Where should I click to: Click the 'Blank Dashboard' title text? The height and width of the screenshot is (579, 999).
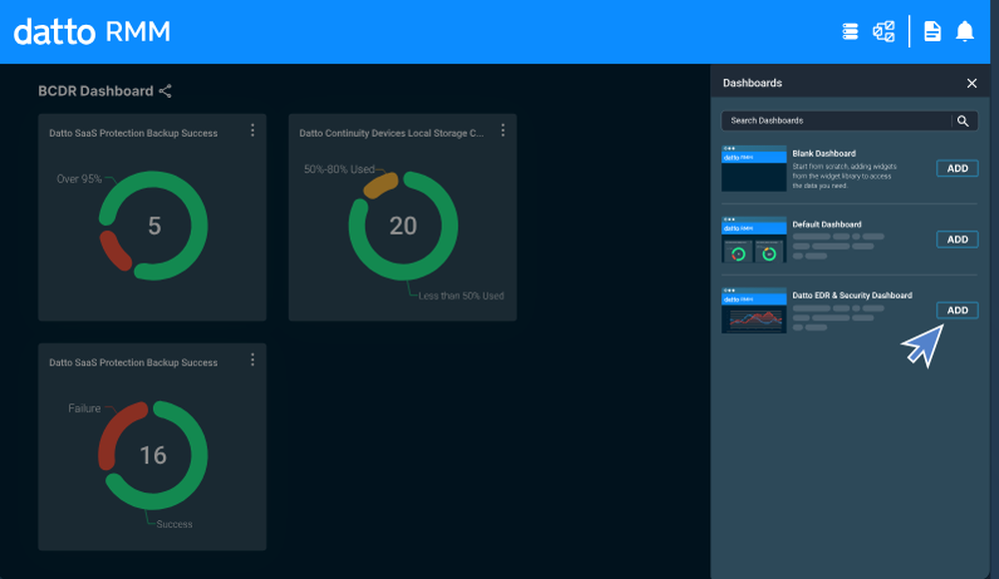click(x=824, y=154)
